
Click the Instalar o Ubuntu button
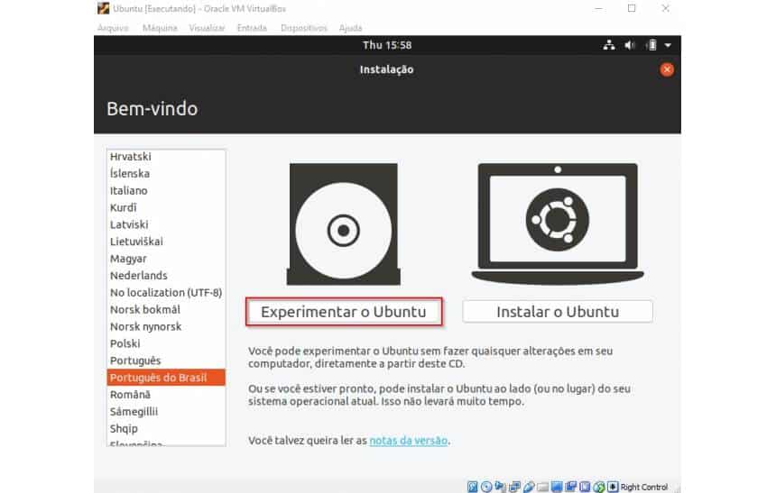point(558,312)
